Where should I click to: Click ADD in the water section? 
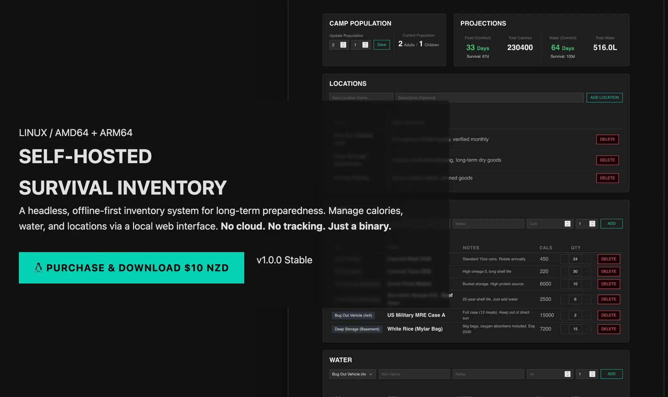pyautogui.click(x=612, y=374)
